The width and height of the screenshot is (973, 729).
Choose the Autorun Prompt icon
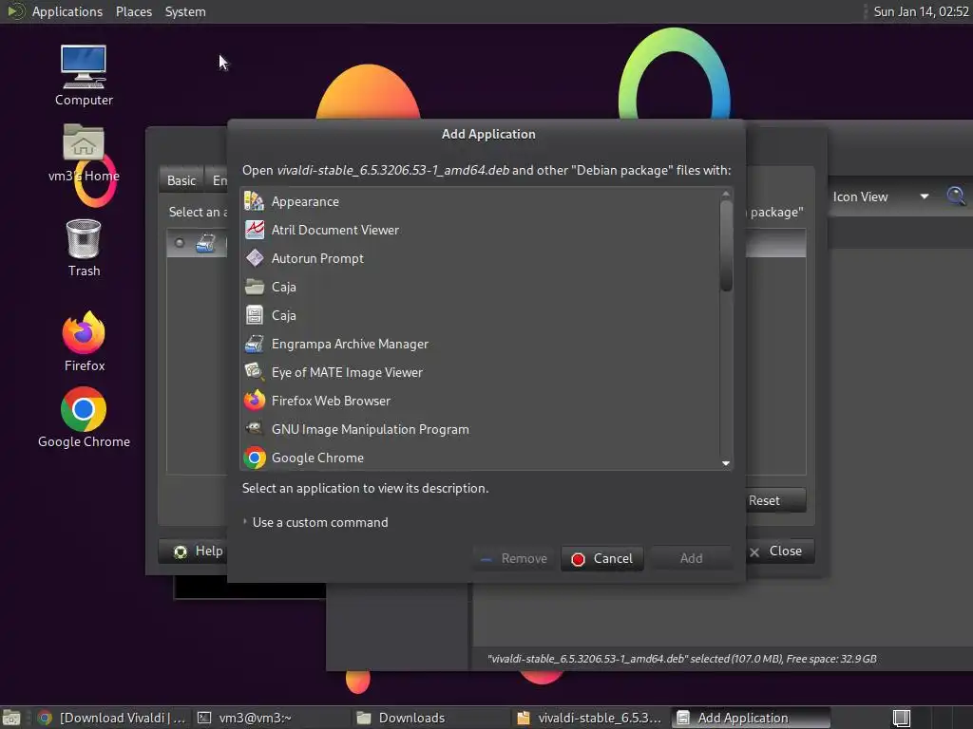[x=255, y=258]
